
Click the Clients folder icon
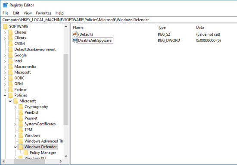(10, 38)
